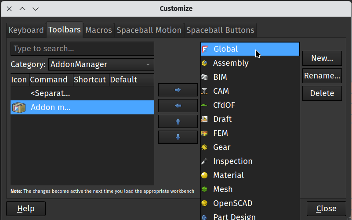
Task: Pick the Draft workbench icon
Action: pos(204,119)
